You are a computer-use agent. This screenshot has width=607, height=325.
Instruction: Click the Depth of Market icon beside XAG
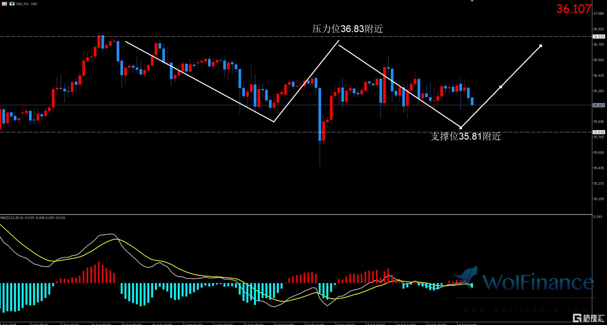pyautogui.click(x=12, y=4)
